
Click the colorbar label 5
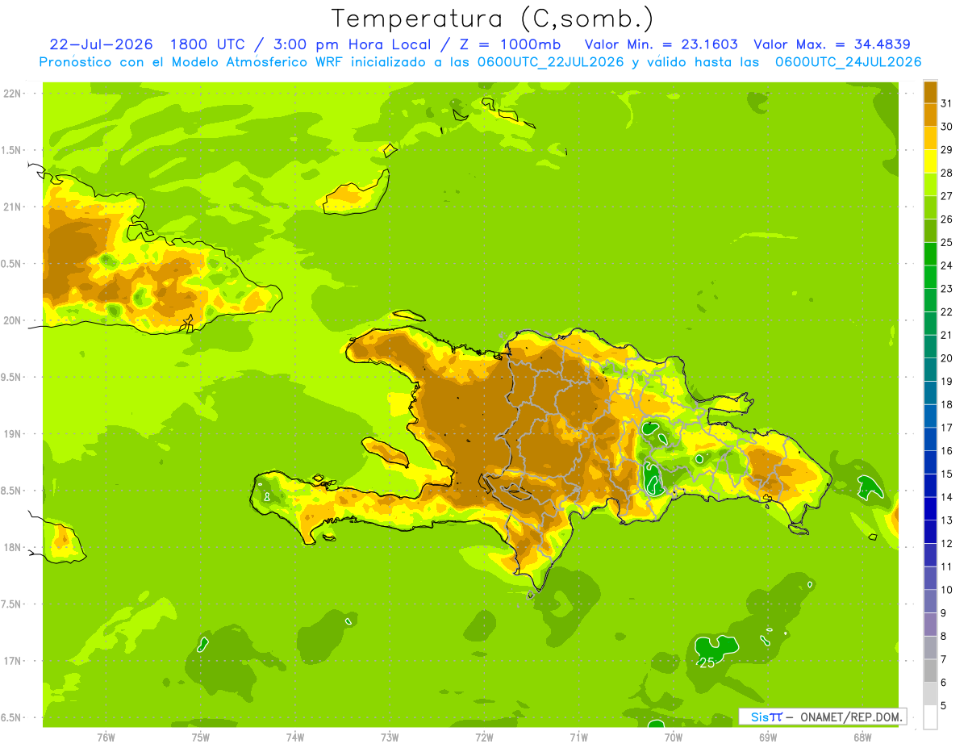coord(944,706)
